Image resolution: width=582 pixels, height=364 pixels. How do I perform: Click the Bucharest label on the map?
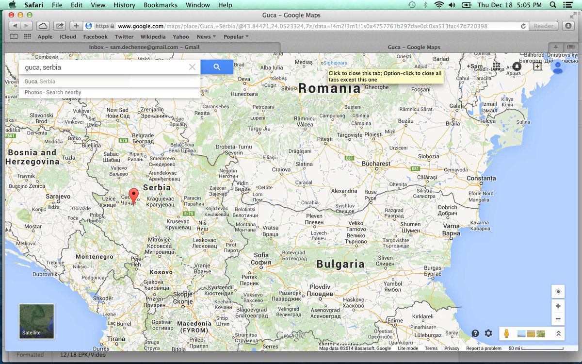pyautogui.click(x=376, y=164)
